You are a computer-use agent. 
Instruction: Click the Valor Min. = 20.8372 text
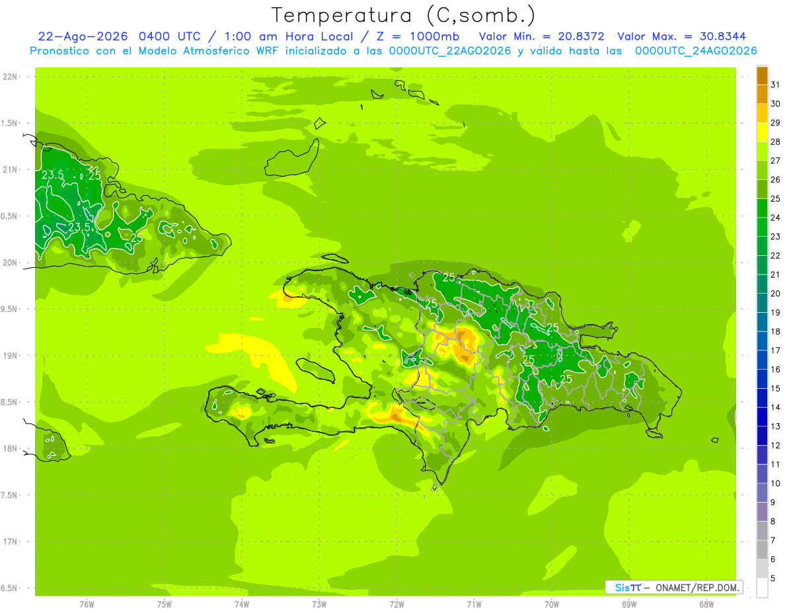point(541,36)
